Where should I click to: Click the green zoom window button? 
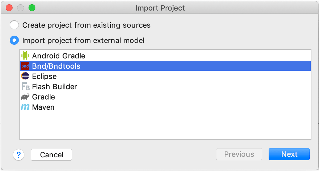click(32, 8)
